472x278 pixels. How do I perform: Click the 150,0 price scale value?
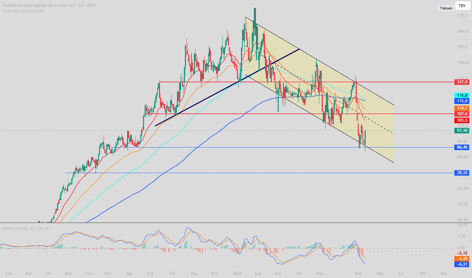pos(462,47)
